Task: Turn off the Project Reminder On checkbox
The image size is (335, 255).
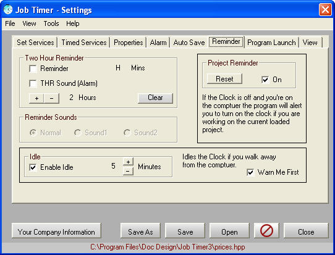Action: 265,80
